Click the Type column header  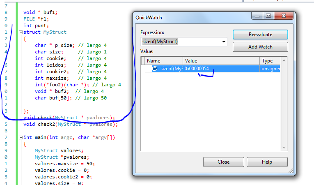click(270, 60)
